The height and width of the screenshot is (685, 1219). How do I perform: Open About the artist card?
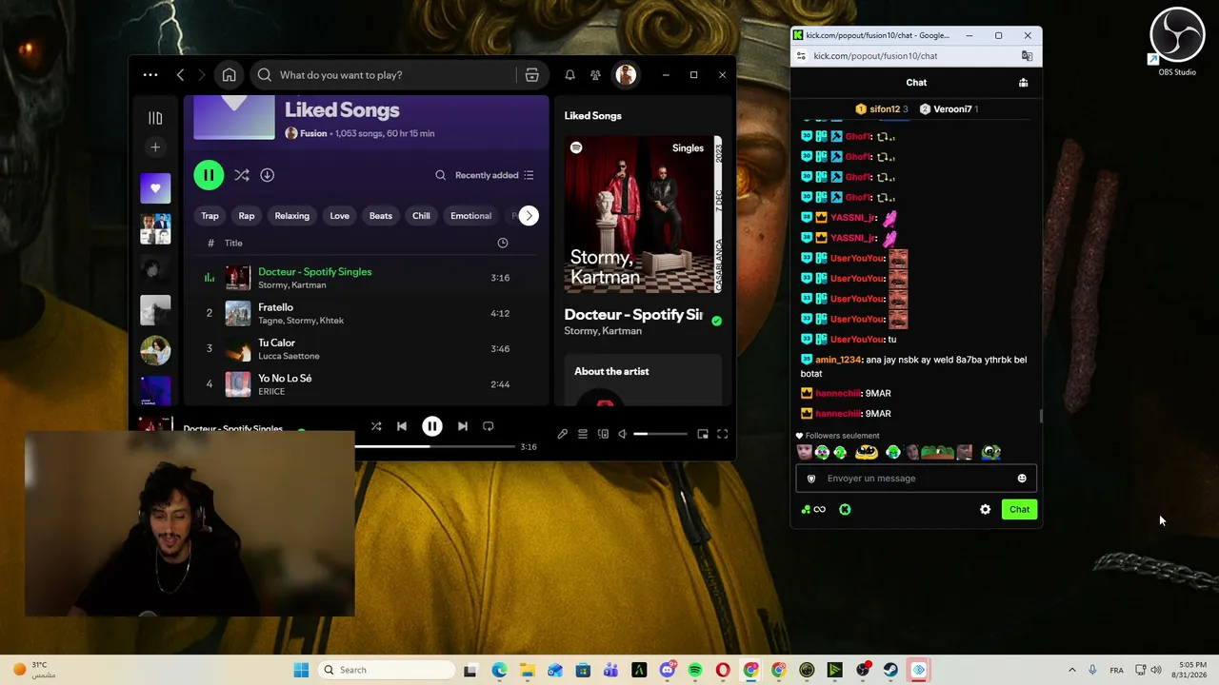pos(643,381)
